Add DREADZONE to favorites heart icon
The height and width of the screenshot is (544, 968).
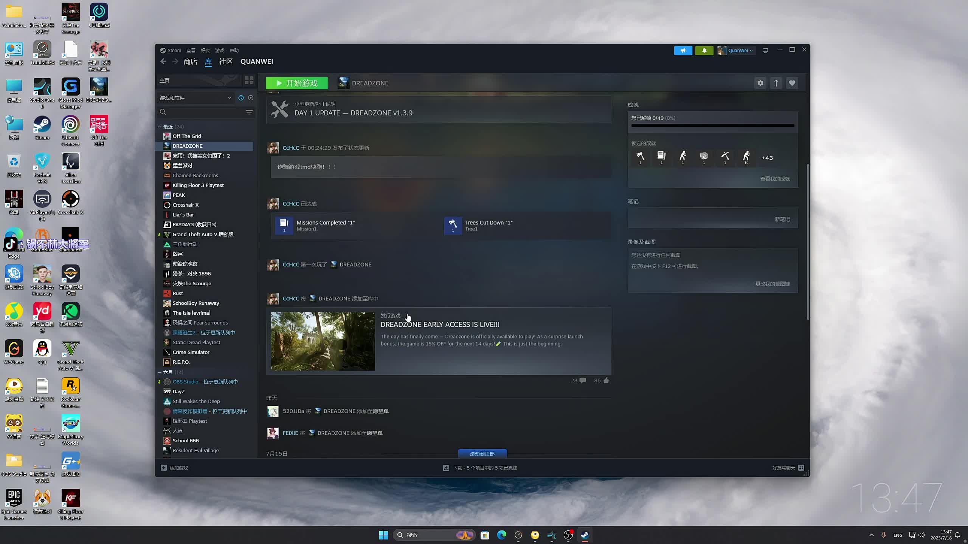pos(792,83)
